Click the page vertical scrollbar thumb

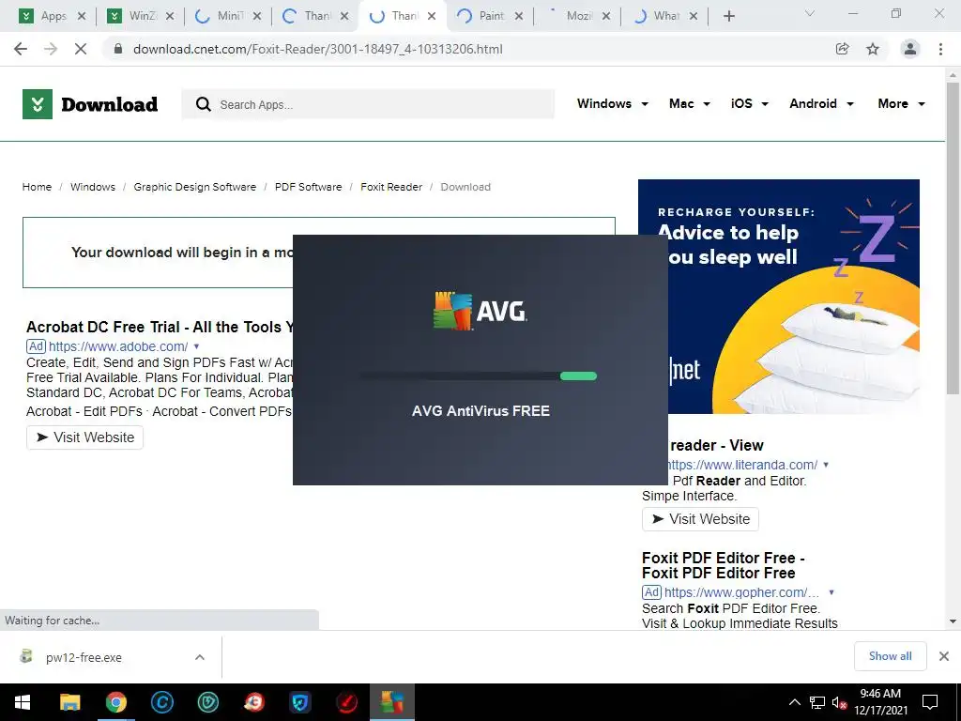pos(953,238)
